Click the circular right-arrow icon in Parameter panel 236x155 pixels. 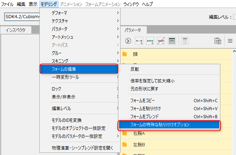pyautogui.click(x=128, y=41)
